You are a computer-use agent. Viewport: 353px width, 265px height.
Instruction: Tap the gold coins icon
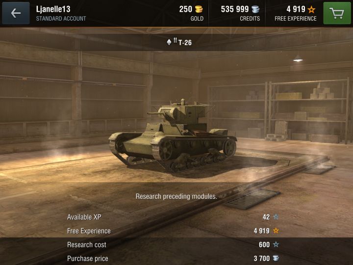[199, 9]
